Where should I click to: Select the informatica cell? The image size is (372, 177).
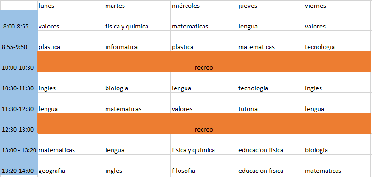137,41
